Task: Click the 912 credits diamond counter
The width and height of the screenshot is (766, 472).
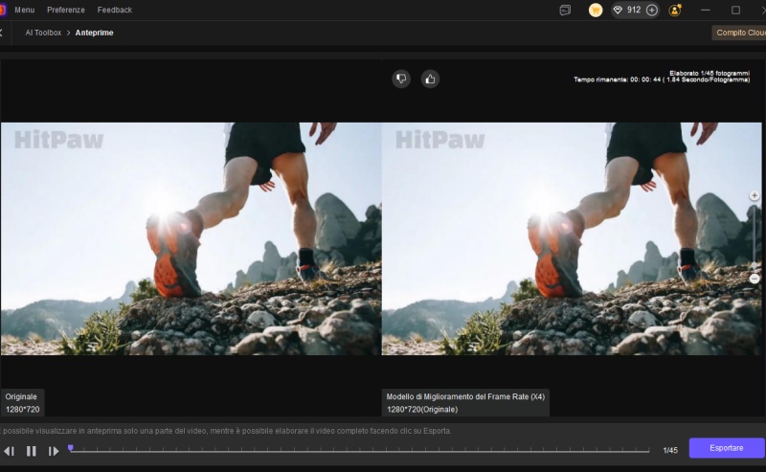Action: click(x=627, y=10)
